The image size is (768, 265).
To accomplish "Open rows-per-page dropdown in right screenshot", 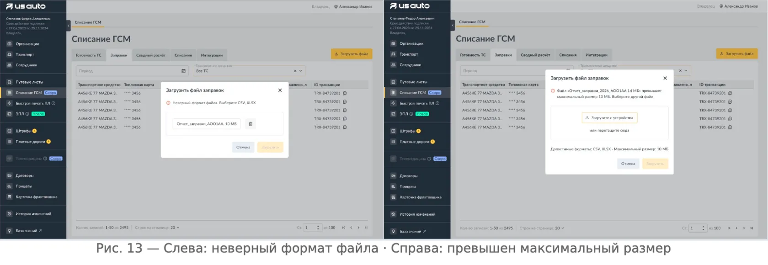I will (x=560, y=228).
